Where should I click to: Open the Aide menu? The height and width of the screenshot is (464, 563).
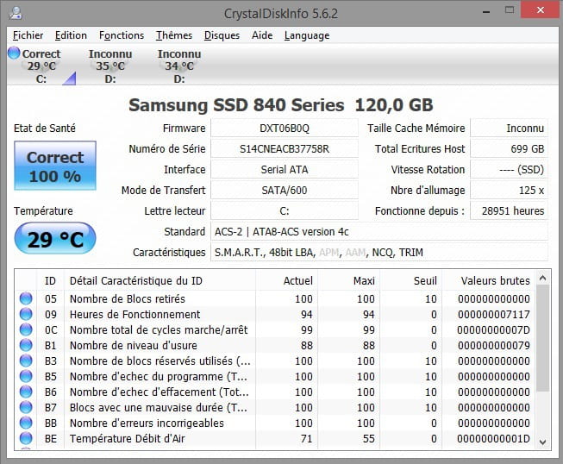pyautogui.click(x=262, y=35)
